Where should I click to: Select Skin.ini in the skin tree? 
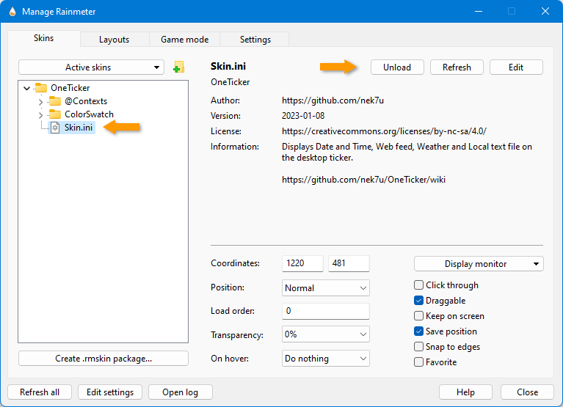click(79, 128)
